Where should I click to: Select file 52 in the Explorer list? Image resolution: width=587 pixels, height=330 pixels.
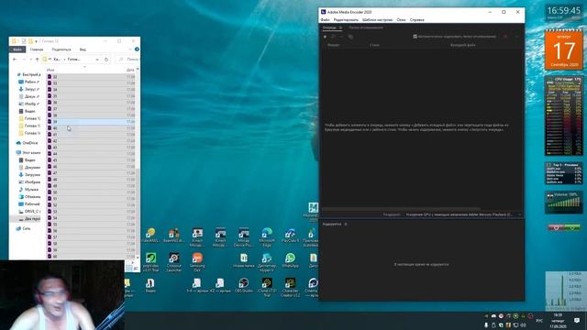tap(91, 205)
